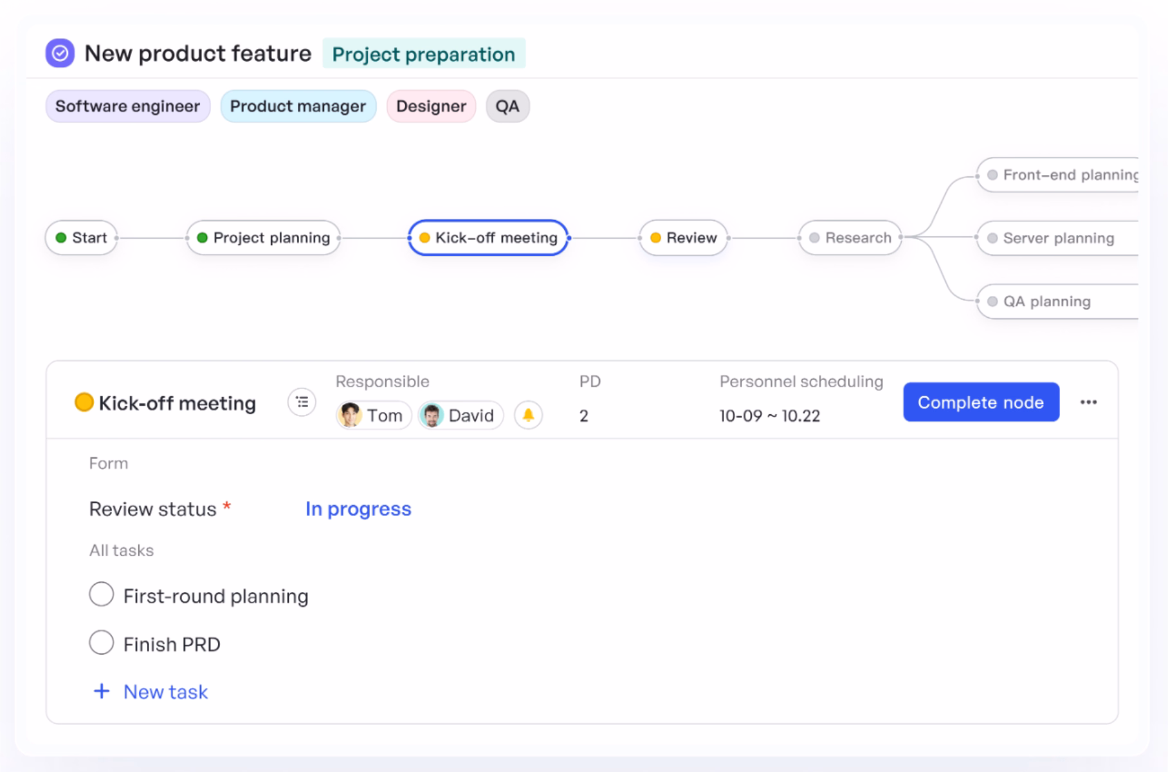The image size is (1168, 772).
Task: Click the Finish PRD task name
Action: click(172, 644)
